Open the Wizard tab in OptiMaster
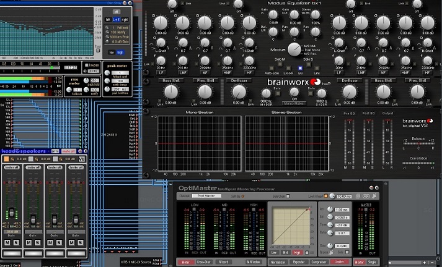 point(224,262)
